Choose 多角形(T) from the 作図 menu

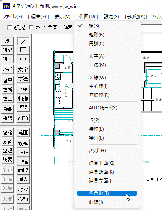[107, 193]
